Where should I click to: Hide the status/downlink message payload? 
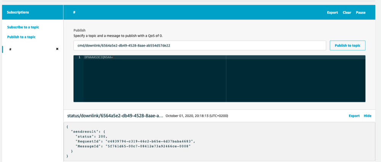367,116
